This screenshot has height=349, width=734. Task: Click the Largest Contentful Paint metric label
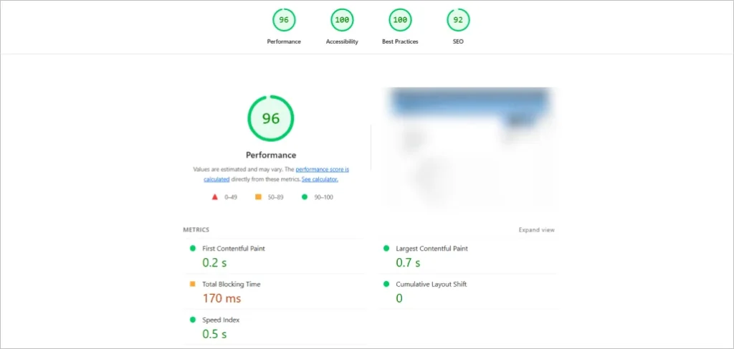click(x=432, y=249)
